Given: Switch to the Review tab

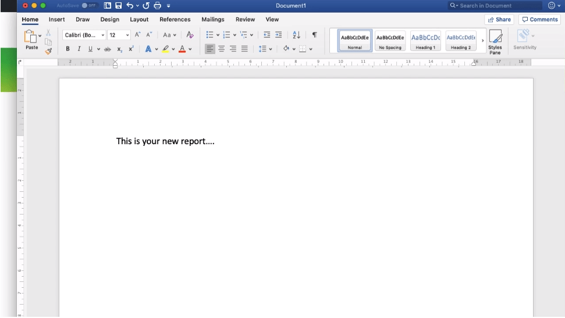Looking at the screenshot, I should pos(245,19).
